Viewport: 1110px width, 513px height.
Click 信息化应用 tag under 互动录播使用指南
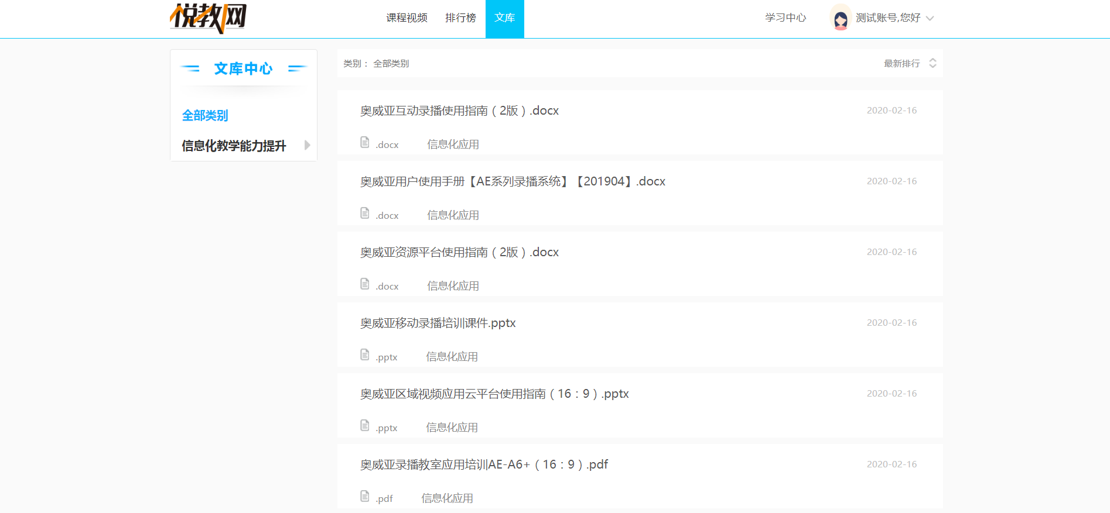click(x=453, y=144)
